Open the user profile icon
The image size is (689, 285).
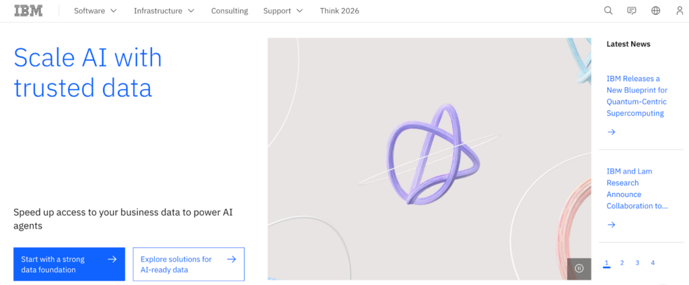coord(680,11)
